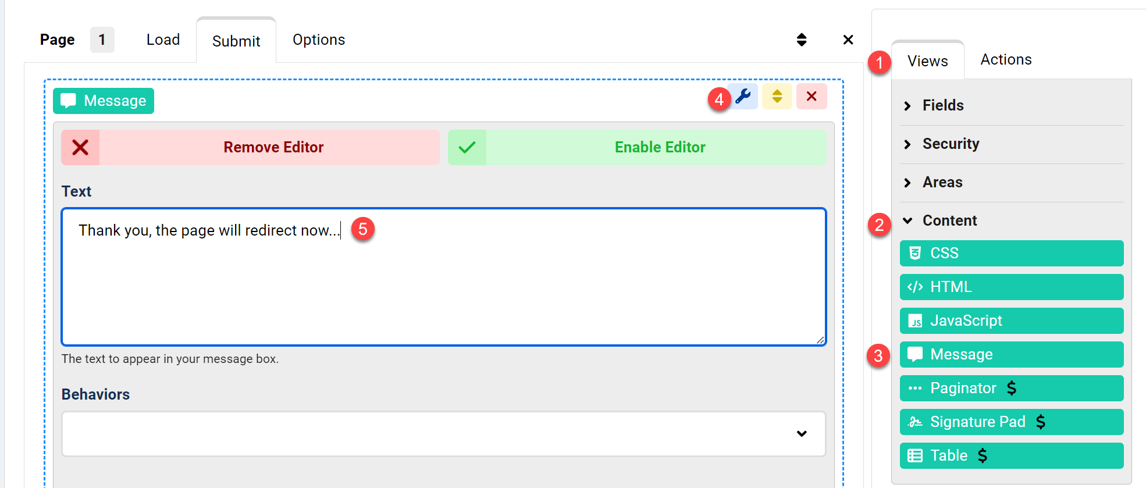Open the Behaviors dropdown
This screenshot has height=488, width=1146.
[x=443, y=434]
